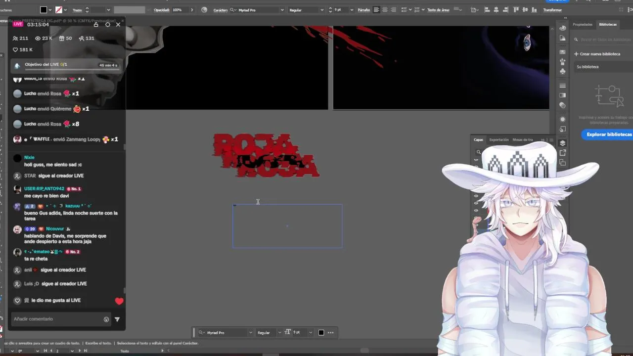Click vertical align bottom icon
This screenshot has width=633, height=356.
pyautogui.click(x=534, y=10)
